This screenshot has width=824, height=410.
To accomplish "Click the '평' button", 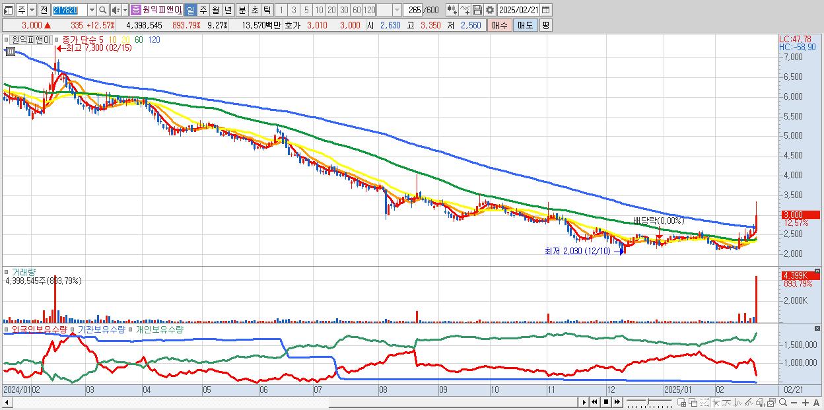I will (x=545, y=25).
